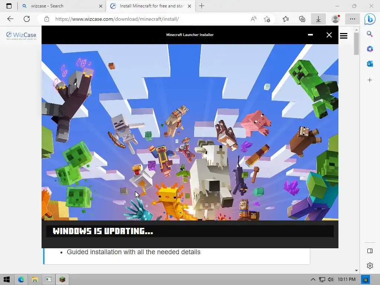Add a new sidebar app
This screenshot has height=285, width=380.
coord(370,80)
